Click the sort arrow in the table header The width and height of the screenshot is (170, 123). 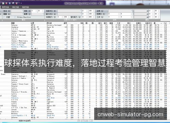coord(161,23)
